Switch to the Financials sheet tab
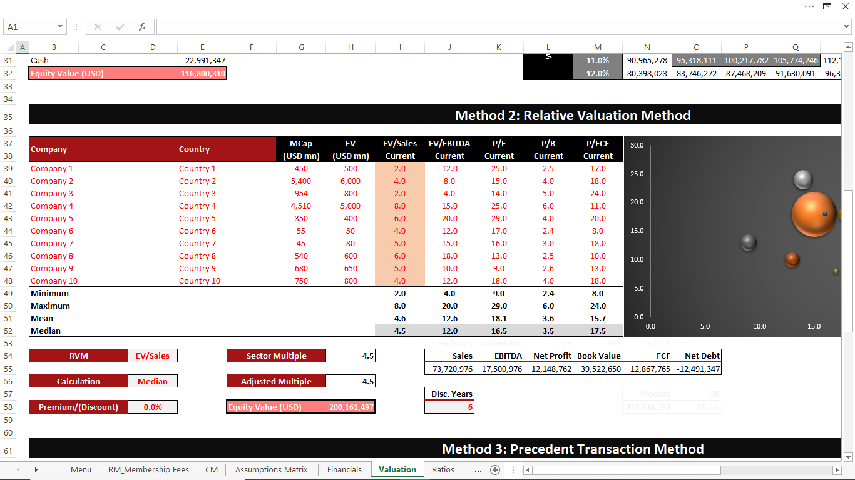Viewport: 855px width, 480px height. click(344, 469)
